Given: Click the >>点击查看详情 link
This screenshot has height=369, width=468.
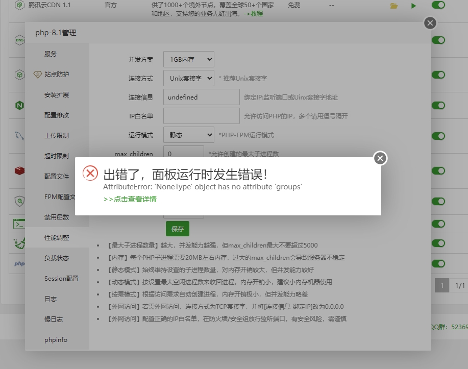Looking at the screenshot, I should (130, 199).
